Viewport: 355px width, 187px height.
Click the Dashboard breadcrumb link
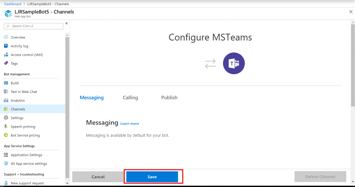(13, 4)
